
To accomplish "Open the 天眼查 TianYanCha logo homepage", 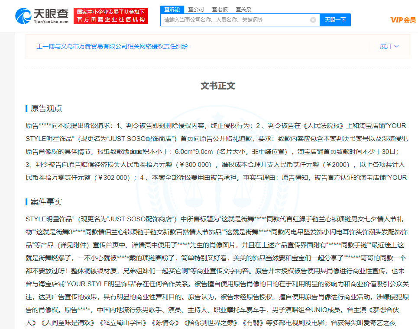I will (x=42, y=16).
